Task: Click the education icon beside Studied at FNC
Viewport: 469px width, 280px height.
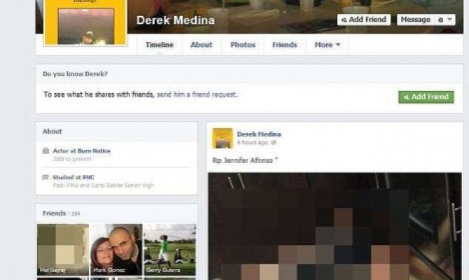Action: 45,177
